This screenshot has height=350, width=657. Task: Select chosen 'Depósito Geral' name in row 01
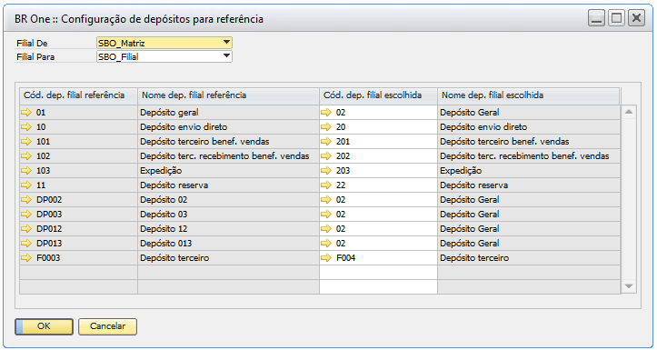pos(529,113)
